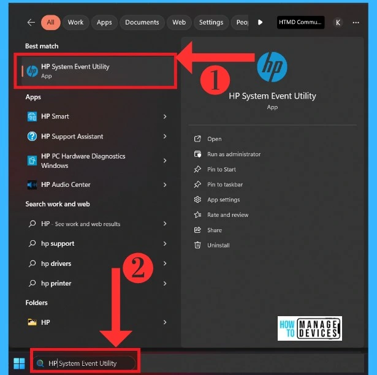Click the HP Smart app icon
This screenshot has height=375, width=377.
coord(32,116)
